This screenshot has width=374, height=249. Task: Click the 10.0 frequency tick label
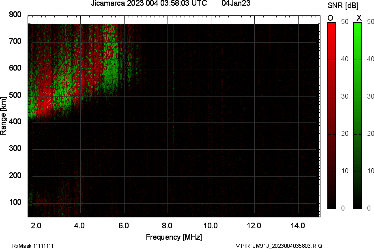(x=211, y=225)
